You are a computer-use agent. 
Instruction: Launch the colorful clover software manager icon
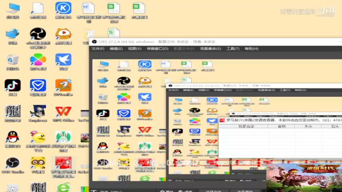[x=38, y=62]
